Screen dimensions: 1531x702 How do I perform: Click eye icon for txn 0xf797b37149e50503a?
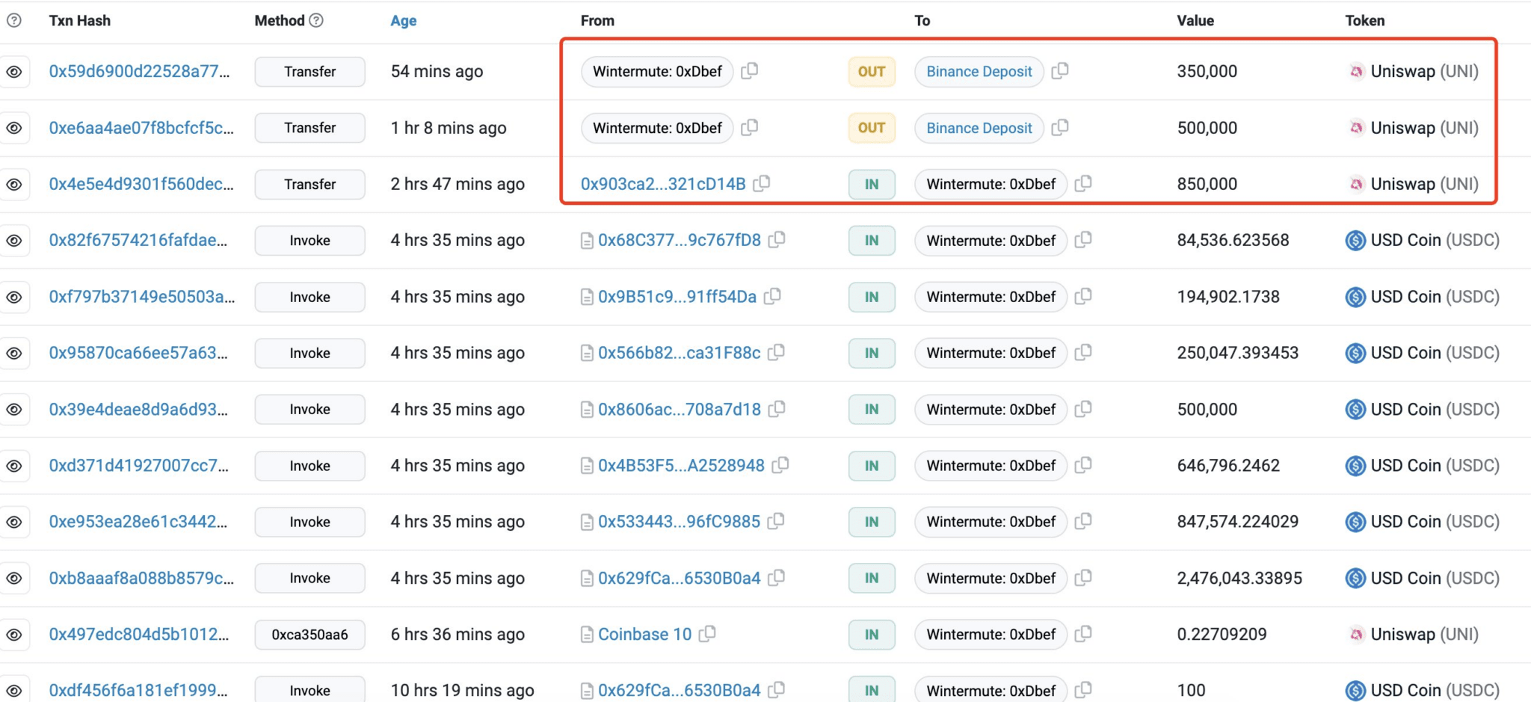[14, 297]
